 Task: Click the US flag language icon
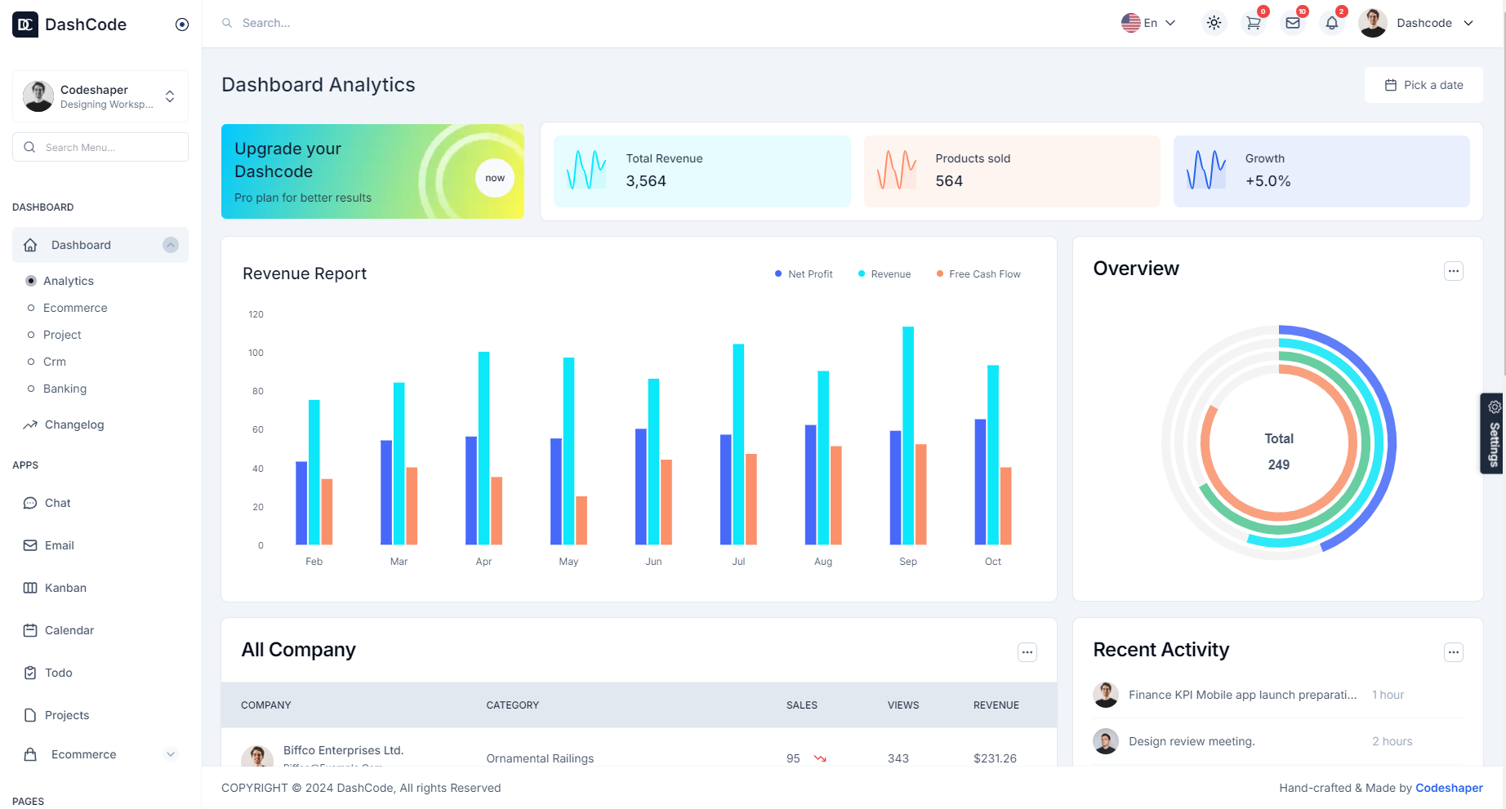1130,23
